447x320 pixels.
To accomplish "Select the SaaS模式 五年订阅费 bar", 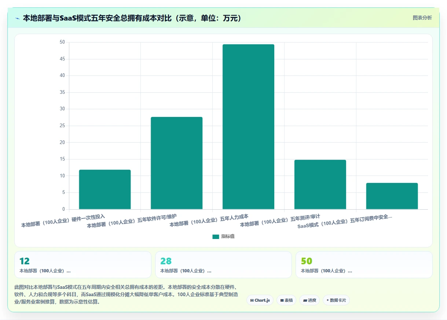I will point(392,196).
